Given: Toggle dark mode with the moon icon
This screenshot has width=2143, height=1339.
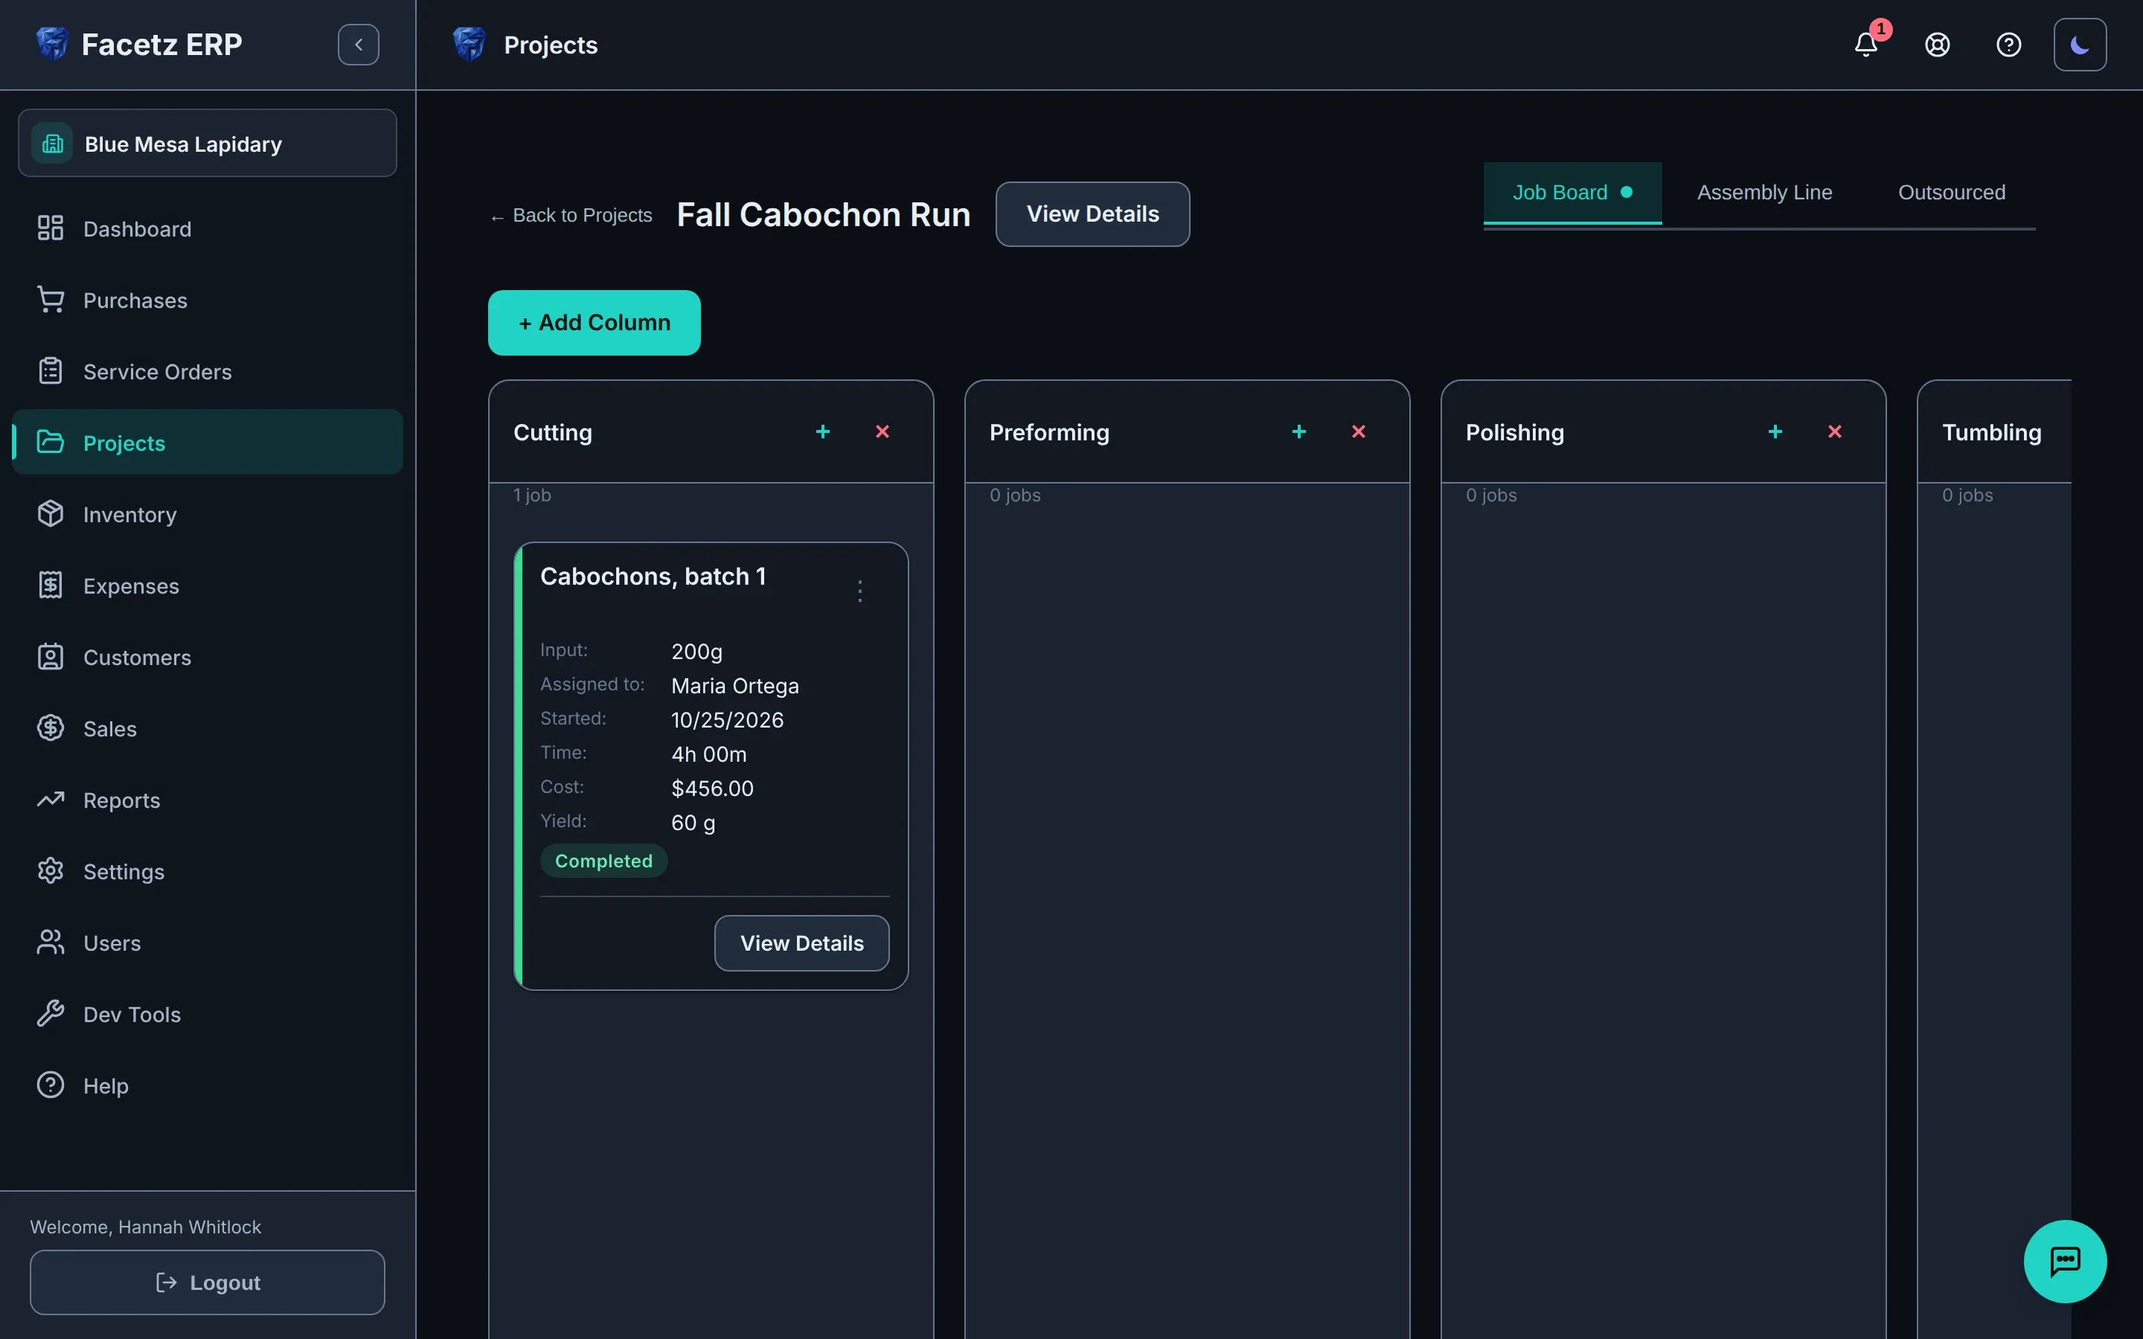Looking at the screenshot, I should pos(2080,45).
